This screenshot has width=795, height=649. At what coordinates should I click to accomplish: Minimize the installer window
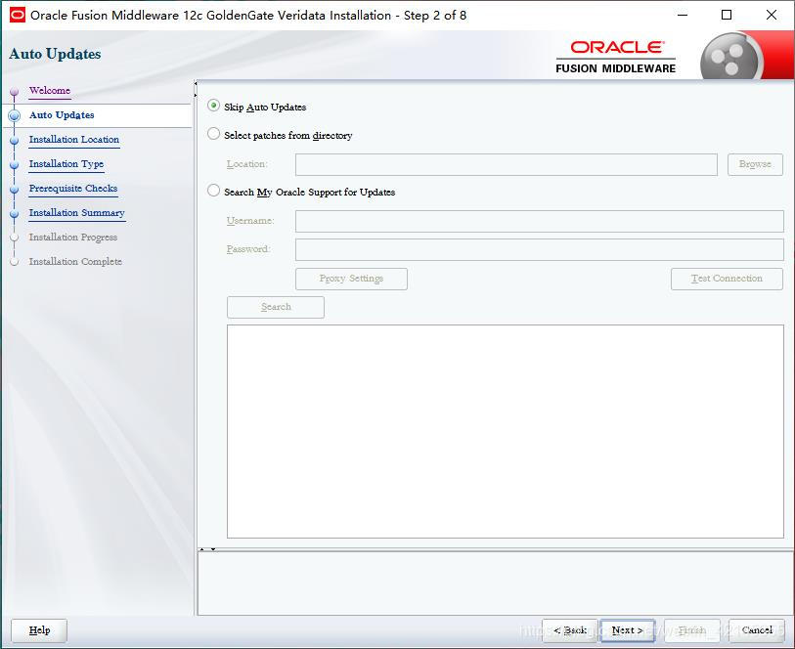683,16
